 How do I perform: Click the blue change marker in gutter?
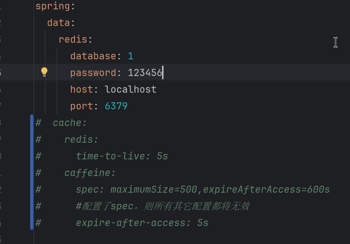coord(32,172)
